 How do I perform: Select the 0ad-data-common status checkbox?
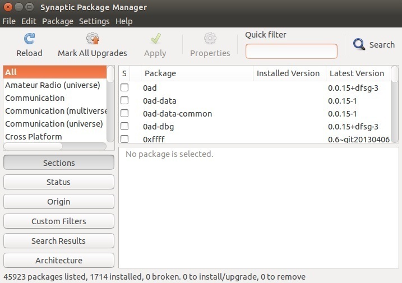click(124, 114)
